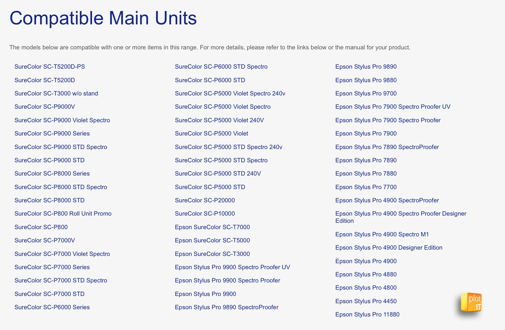Open SureColor SC-P9000V link
505x330 pixels.
click(x=45, y=107)
